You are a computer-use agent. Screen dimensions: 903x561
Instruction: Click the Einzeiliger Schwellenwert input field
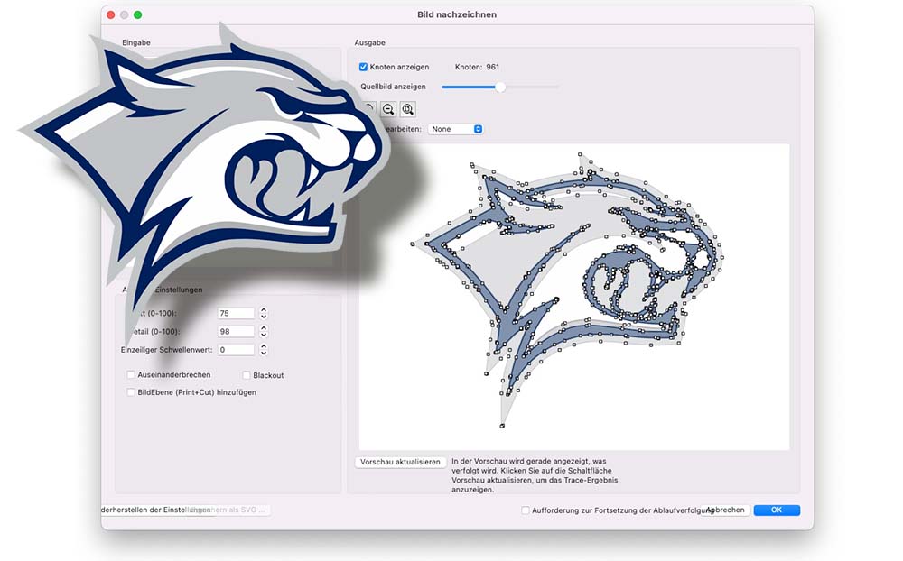236,349
